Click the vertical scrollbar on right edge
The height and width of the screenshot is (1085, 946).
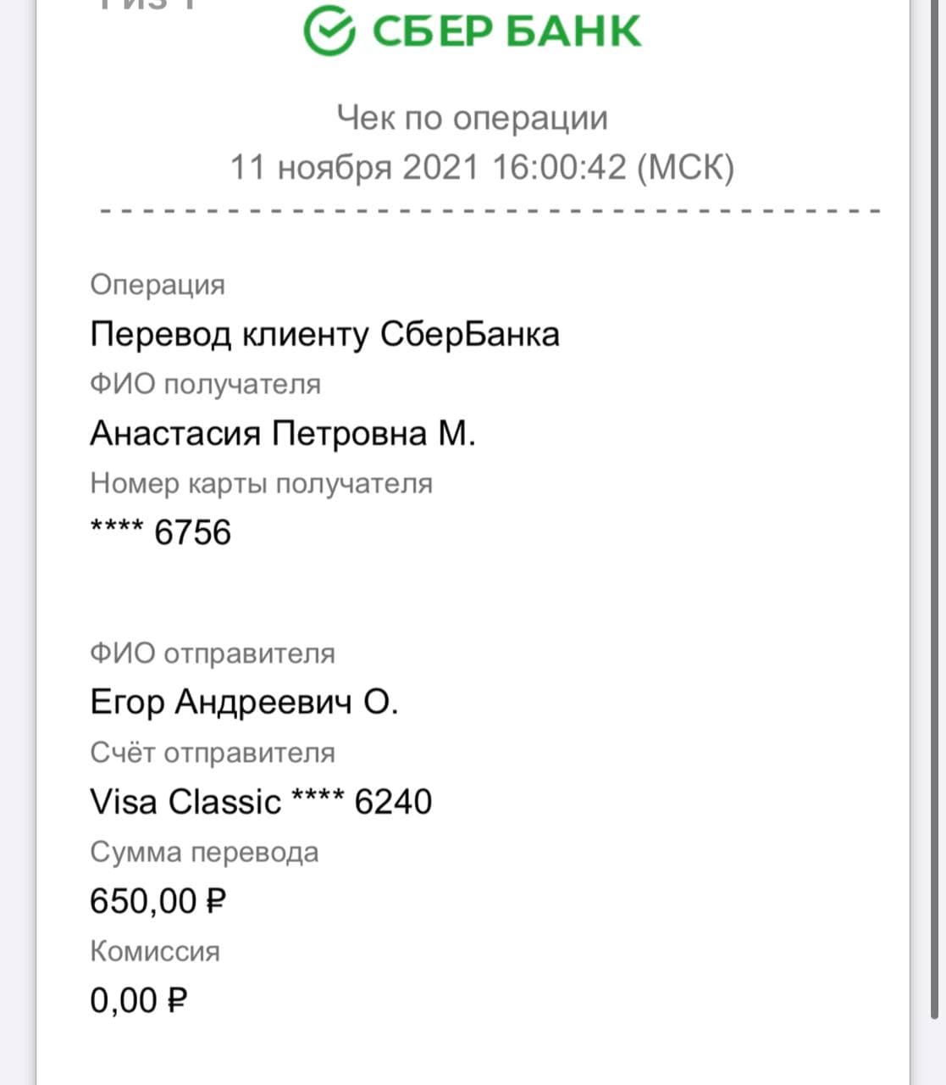tap(935, 509)
